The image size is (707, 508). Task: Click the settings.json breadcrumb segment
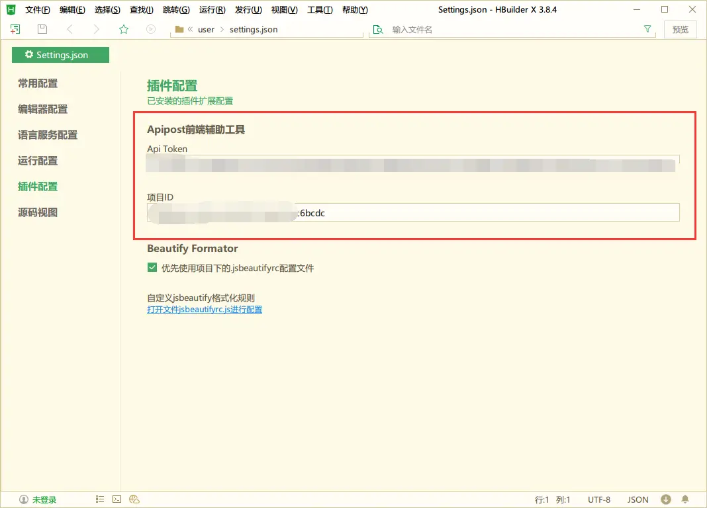pyautogui.click(x=254, y=29)
